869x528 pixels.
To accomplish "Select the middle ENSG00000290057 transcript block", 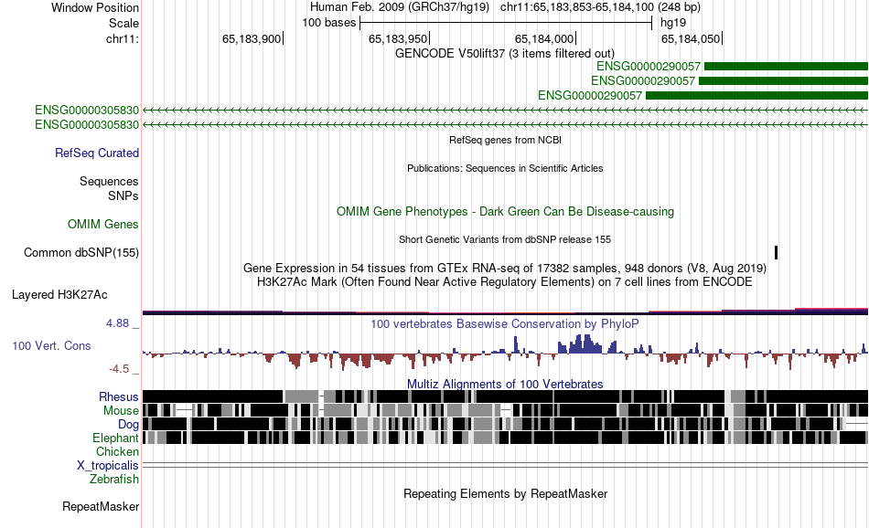I will (x=783, y=80).
